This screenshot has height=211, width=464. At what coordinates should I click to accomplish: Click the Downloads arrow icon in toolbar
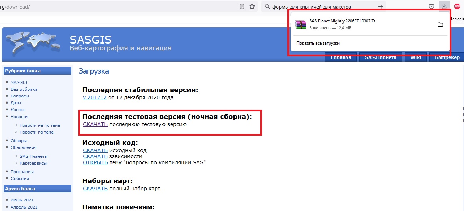(x=444, y=6)
